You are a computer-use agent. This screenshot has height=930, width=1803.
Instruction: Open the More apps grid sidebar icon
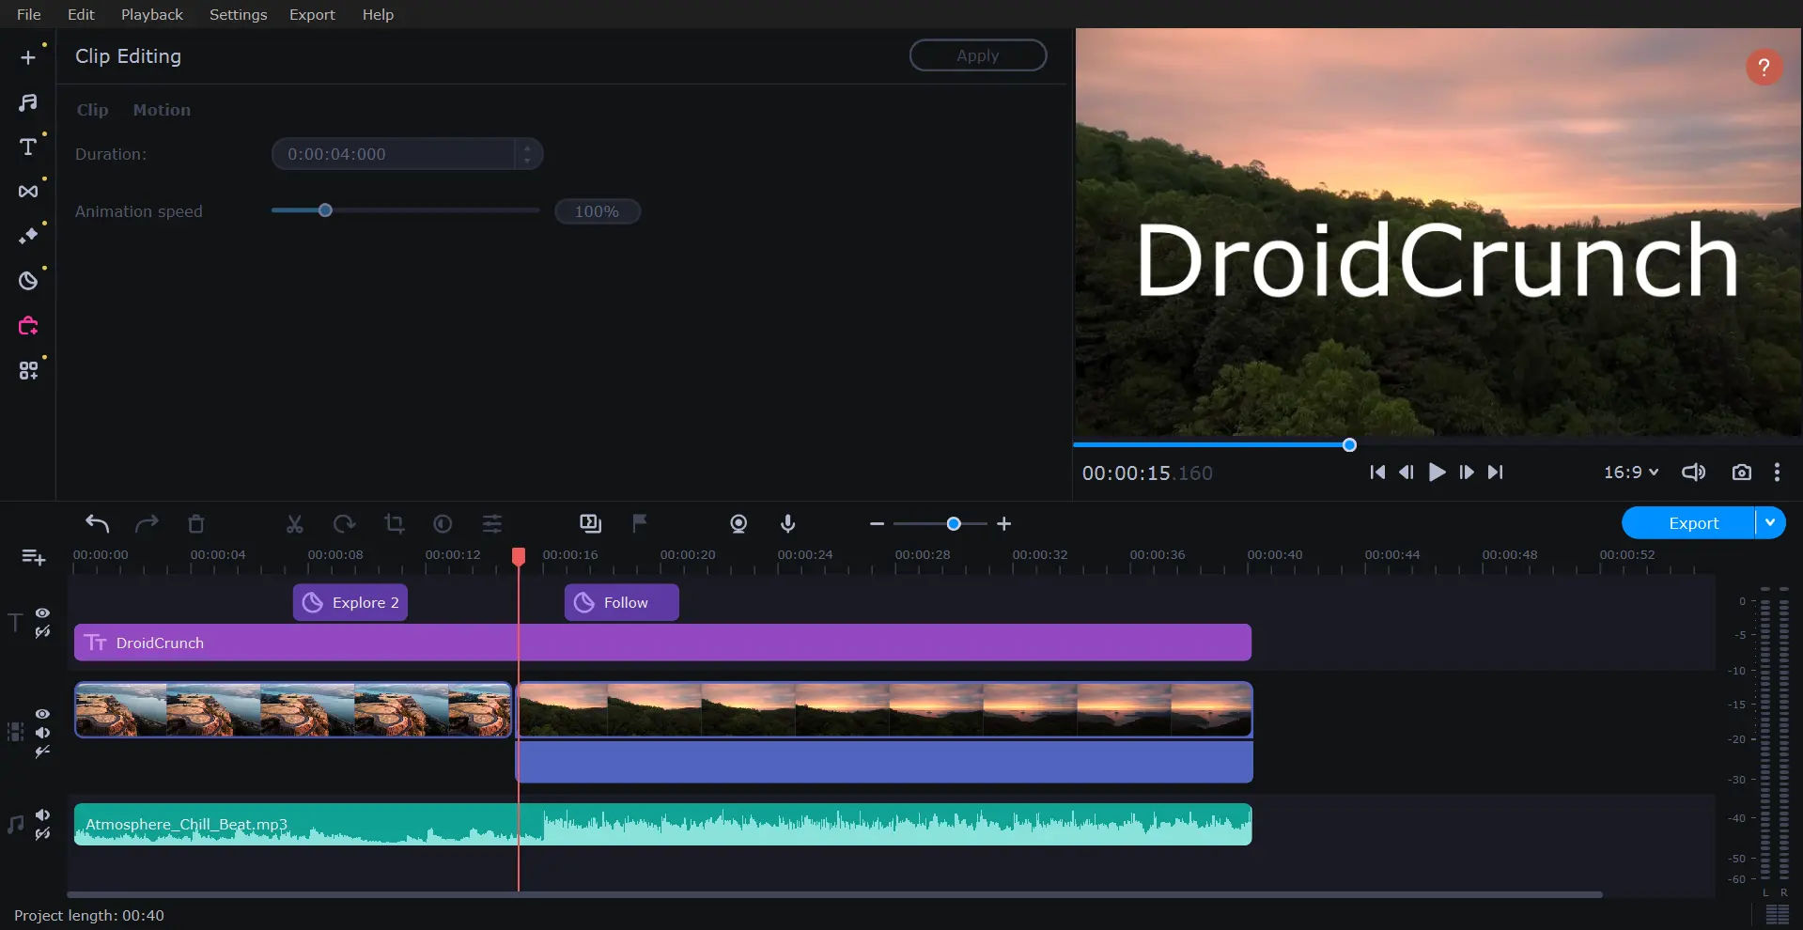(x=28, y=370)
